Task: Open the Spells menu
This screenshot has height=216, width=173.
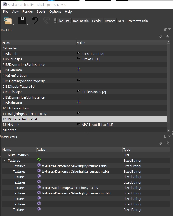Action: point(41,12)
